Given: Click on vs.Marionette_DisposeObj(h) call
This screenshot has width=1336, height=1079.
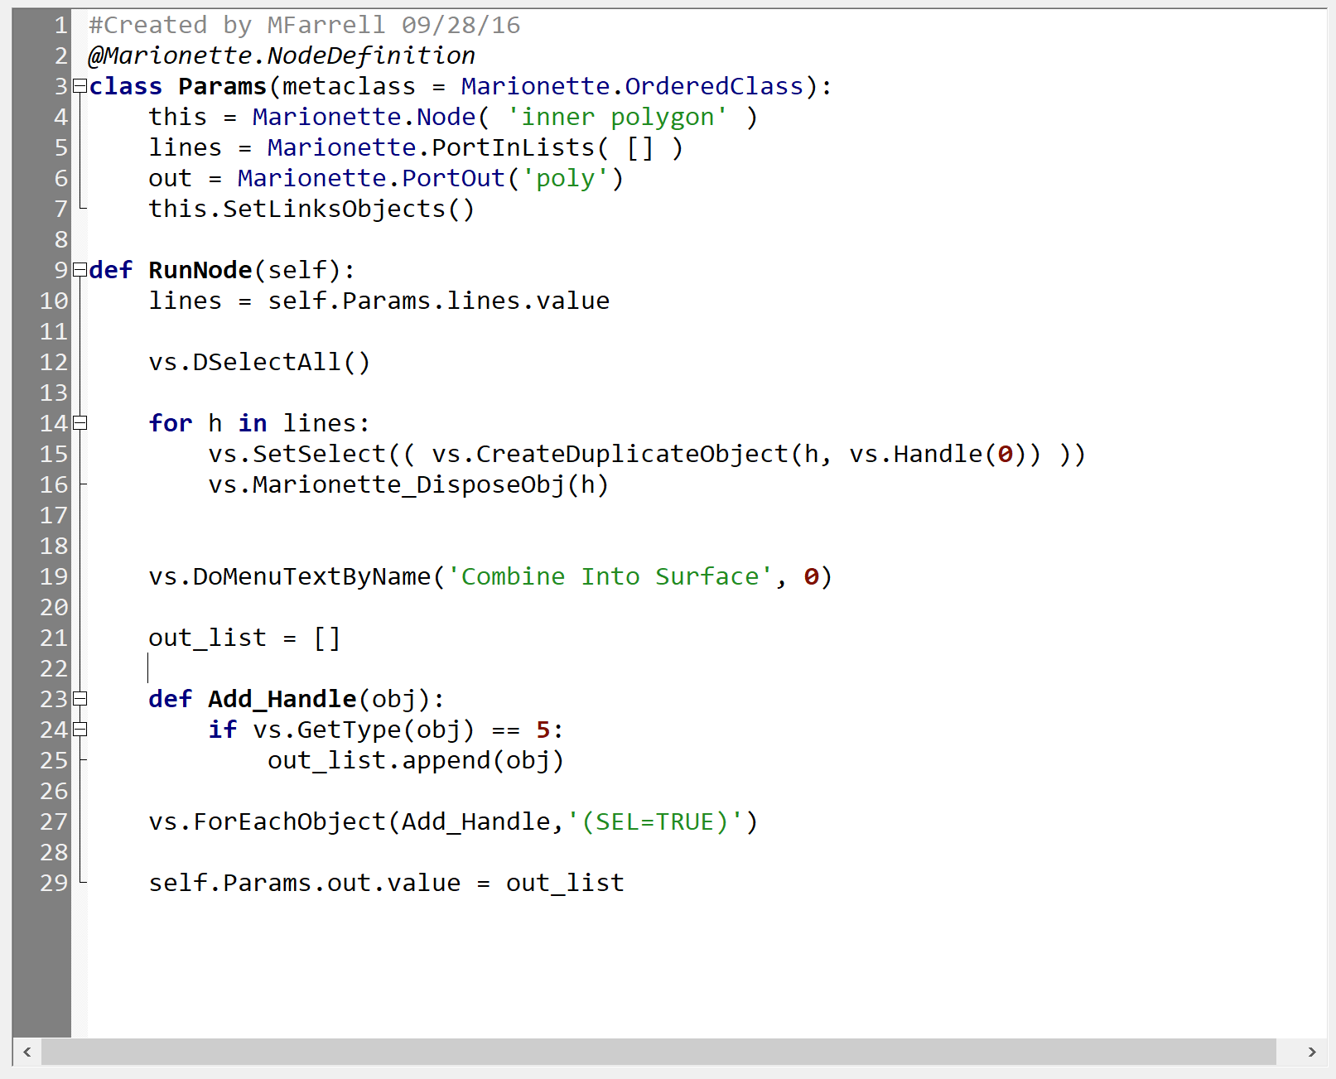Looking at the screenshot, I should pyautogui.click(x=408, y=485).
